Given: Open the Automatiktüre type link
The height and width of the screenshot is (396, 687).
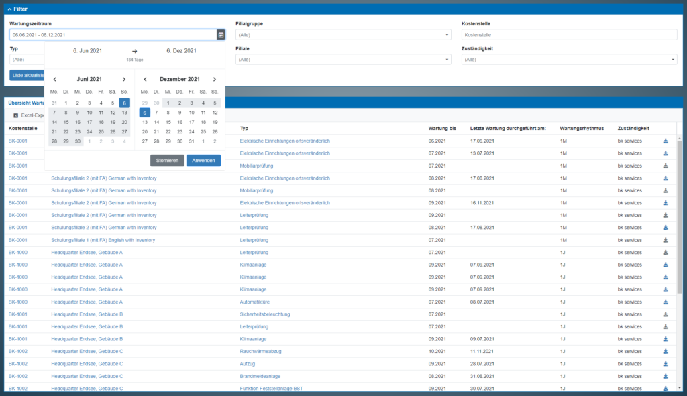Looking at the screenshot, I should click(254, 302).
